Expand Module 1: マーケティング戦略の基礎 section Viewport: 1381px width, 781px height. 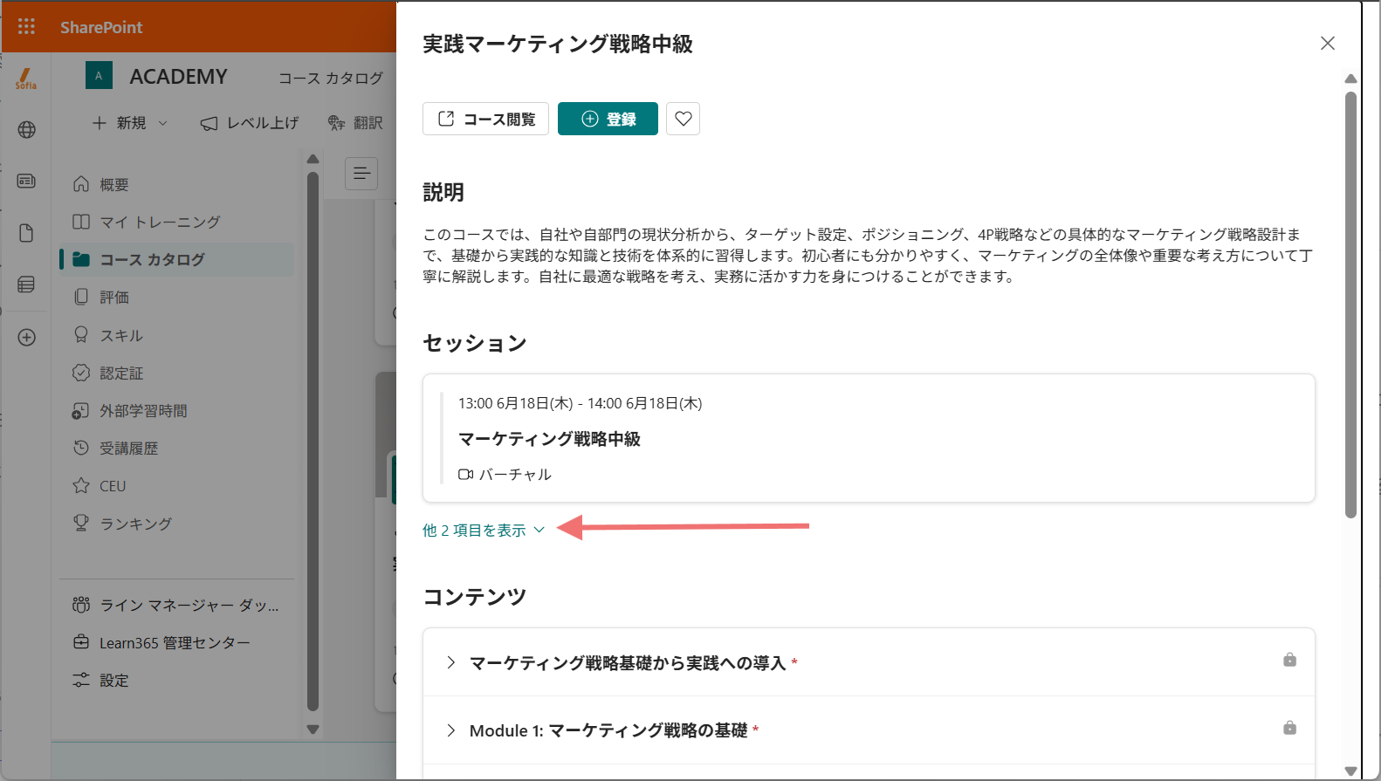click(450, 730)
